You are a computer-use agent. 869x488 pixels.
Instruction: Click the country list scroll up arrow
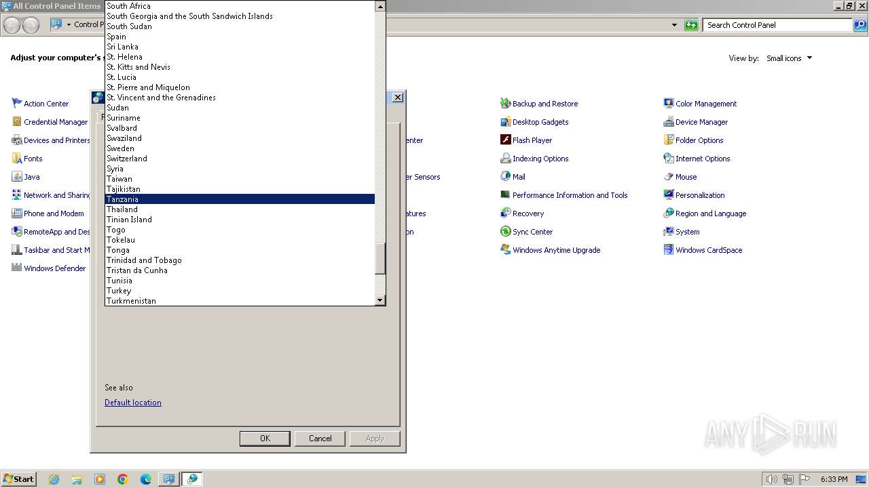380,6
